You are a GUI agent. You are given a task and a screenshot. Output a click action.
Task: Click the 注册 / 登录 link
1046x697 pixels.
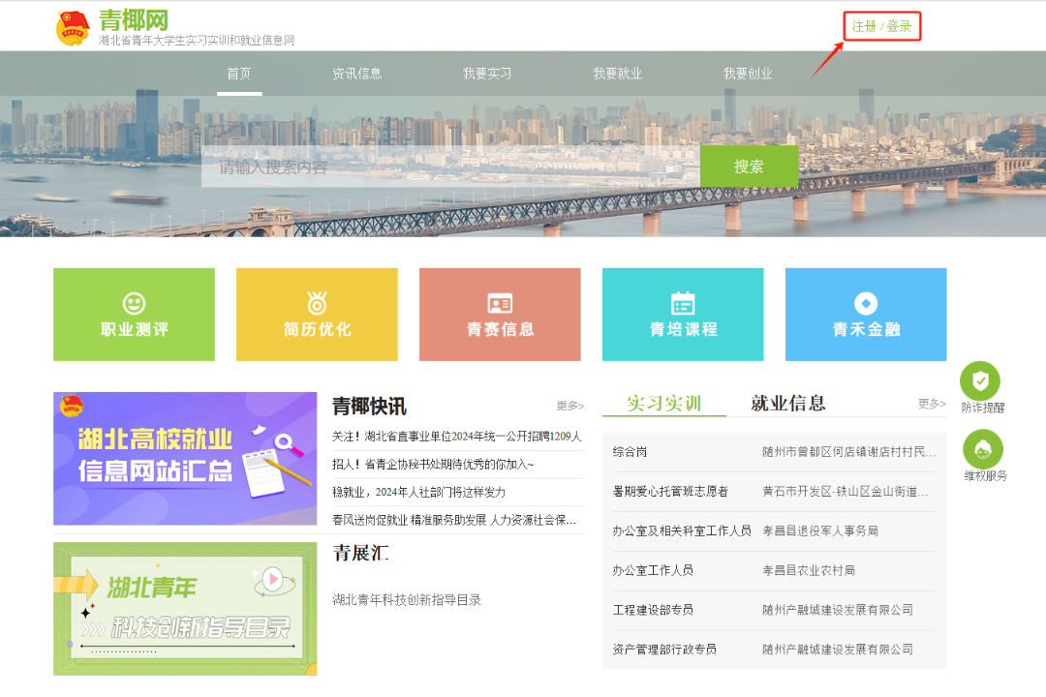[881, 26]
